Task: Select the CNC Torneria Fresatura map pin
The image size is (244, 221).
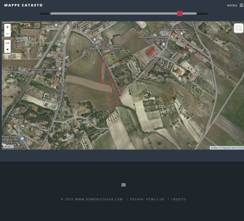Action: (x=95, y=40)
